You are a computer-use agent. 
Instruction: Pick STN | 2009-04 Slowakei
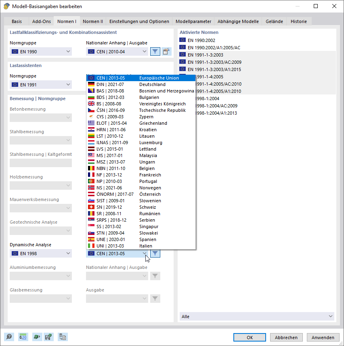(x=141, y=233)
